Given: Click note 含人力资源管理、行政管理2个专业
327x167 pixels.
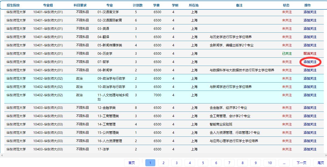Looking at the screenshot, I should pyautogui.click(x=235, y=133).
